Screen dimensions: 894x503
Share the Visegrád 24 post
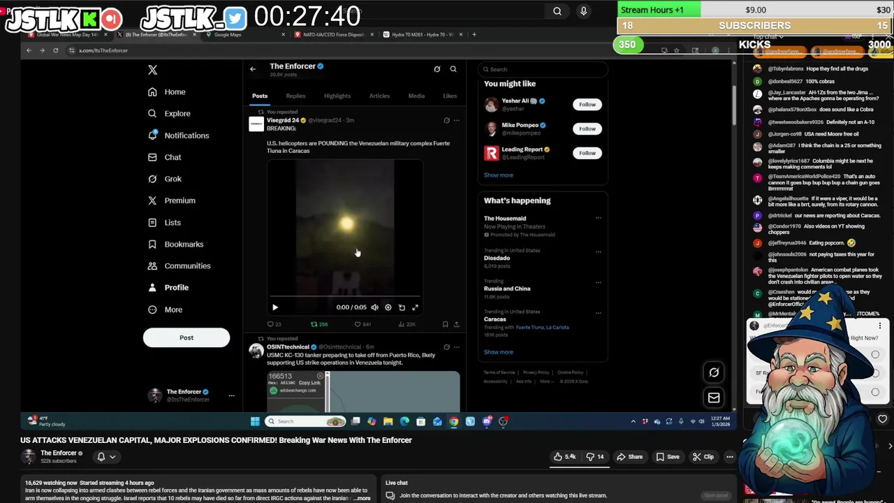click(456, 324)
